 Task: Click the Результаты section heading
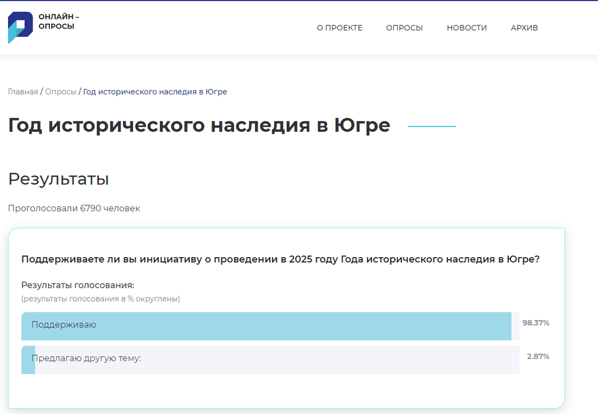point(58,179)
